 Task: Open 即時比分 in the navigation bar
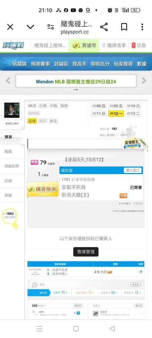pyautogui.click(x=100, y=64)
